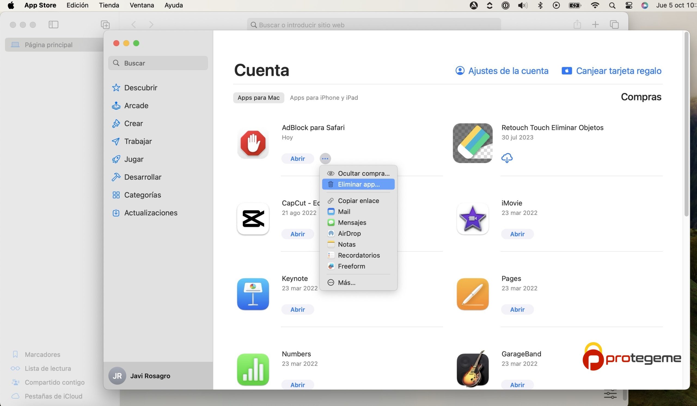The height and width of the screenshot is (406, 697).
Task: Click the App Store window vertical scrollbar
Action: tap(686, 124)
